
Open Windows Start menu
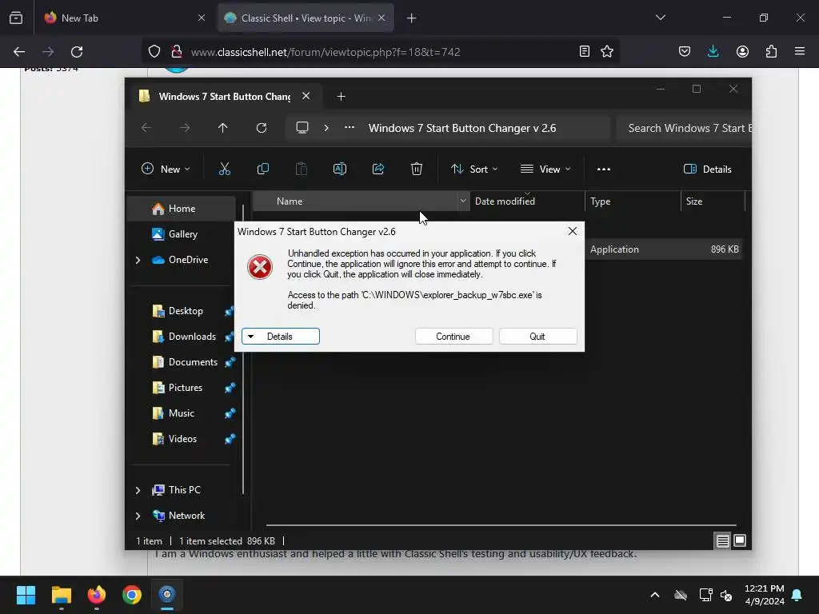click(26, 595)
